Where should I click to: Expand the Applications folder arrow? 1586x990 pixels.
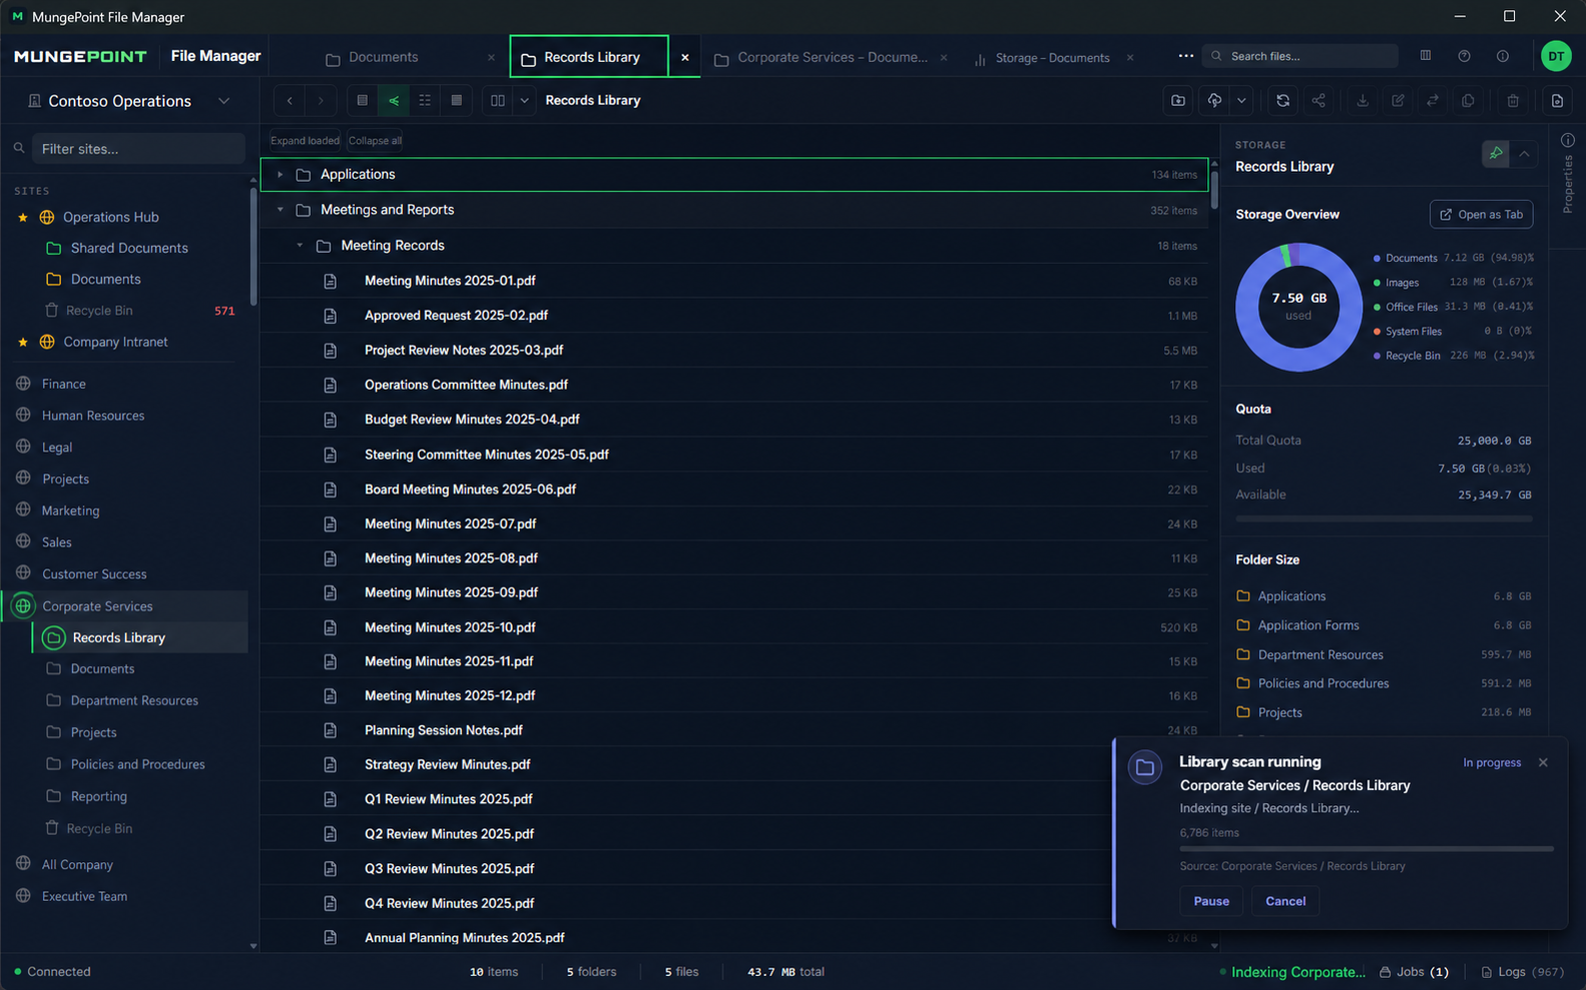[280, 174]
